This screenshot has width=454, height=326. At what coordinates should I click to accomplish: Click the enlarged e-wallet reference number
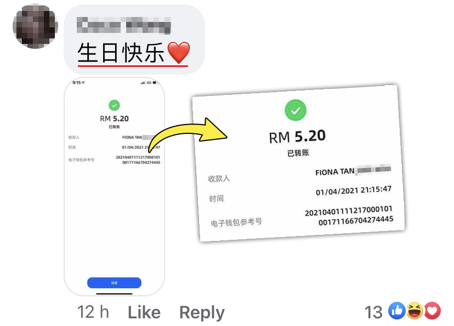coord(349,216)
